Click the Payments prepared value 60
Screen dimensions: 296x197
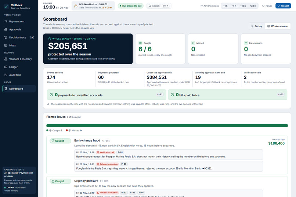coord(101,77)
